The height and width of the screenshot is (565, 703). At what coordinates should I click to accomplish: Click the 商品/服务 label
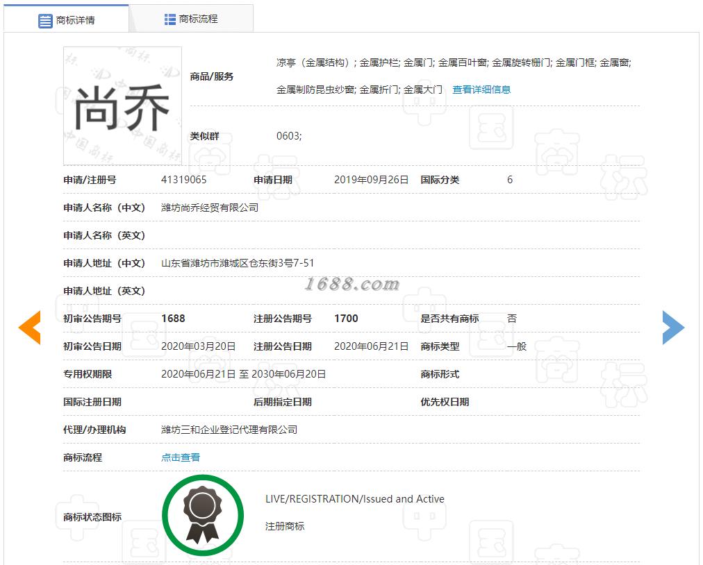[212, 76]
